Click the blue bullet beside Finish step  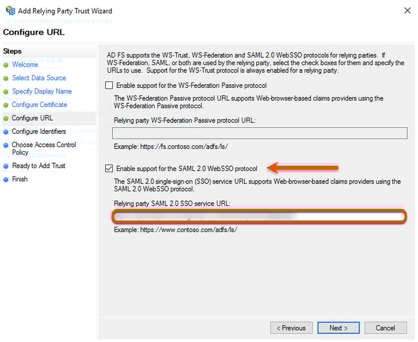pos(6,179)
